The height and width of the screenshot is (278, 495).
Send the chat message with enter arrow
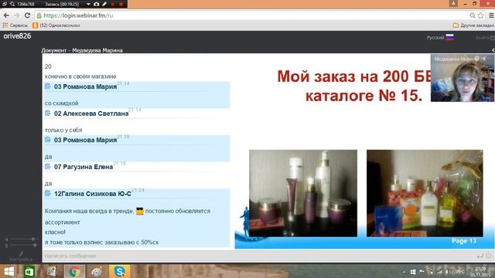tap(480, 256)
